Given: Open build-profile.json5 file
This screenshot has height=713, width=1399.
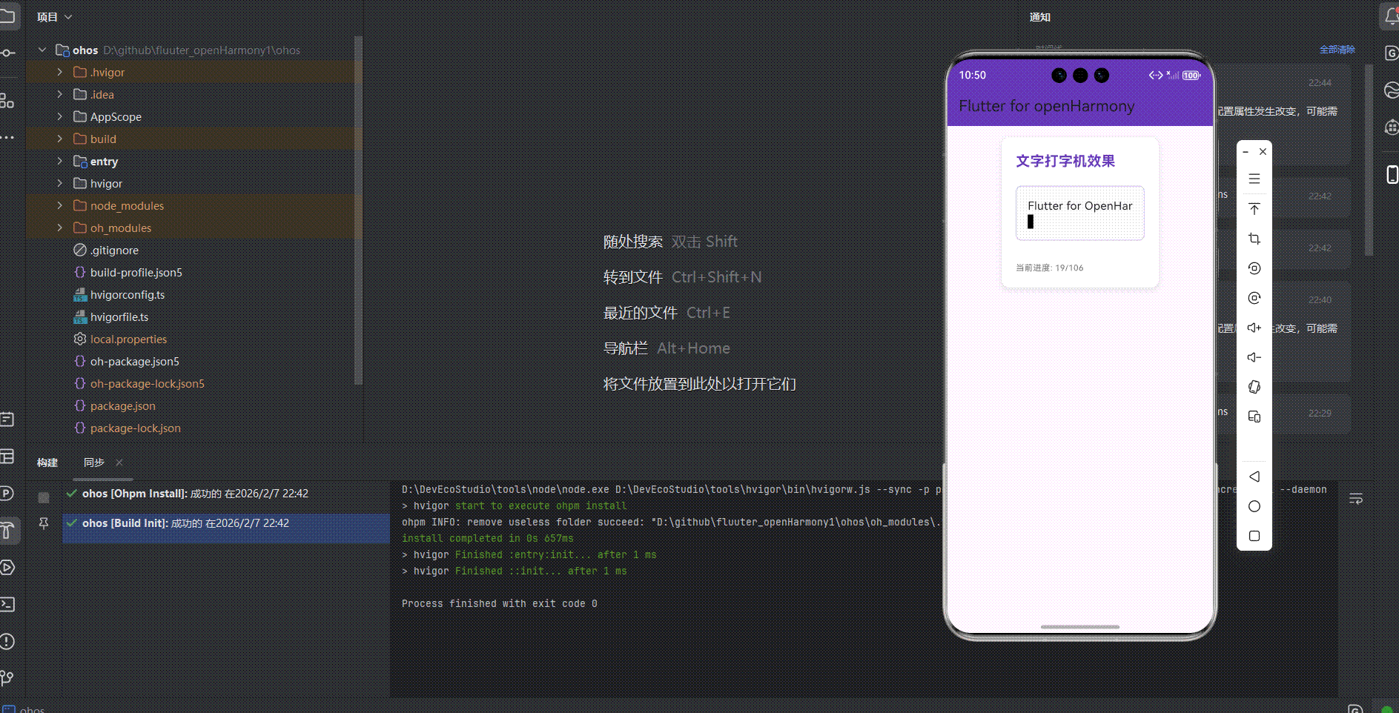Looking at the screenshot, I should [136, 272].
